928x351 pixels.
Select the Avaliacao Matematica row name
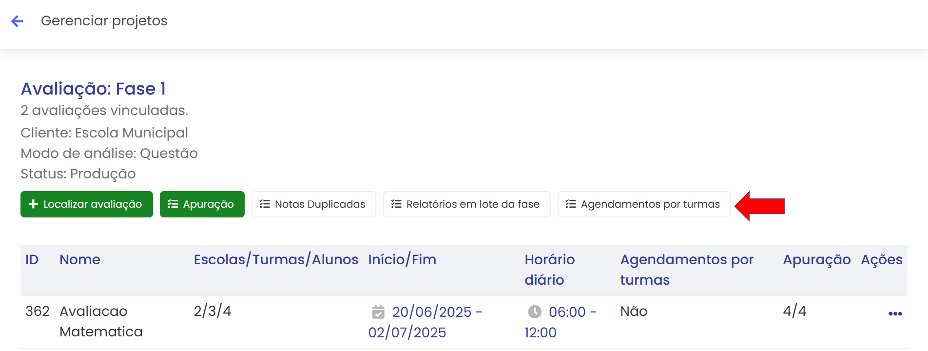[101, 321]
